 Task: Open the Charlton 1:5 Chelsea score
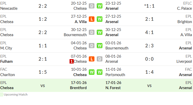click(43, 72)
